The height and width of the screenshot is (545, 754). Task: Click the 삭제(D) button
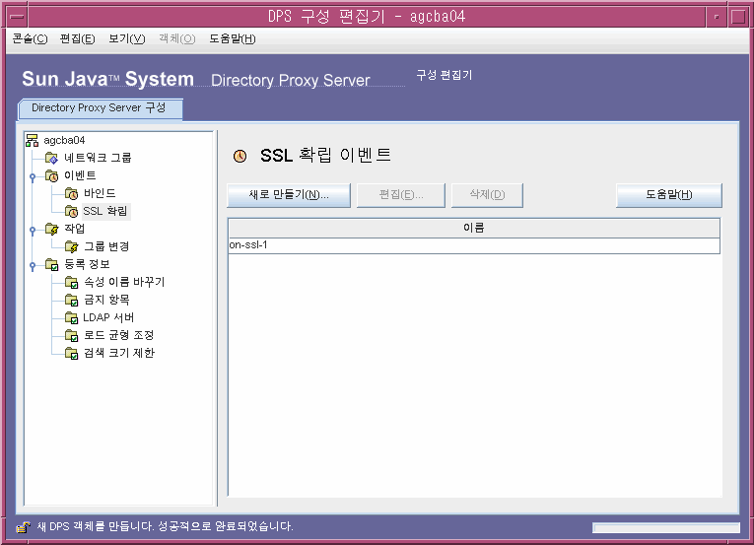coord(487,195)
